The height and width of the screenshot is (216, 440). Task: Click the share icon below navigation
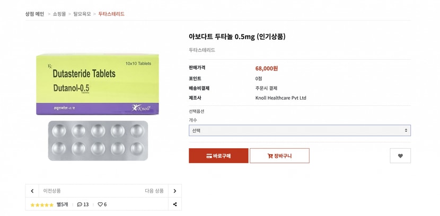coord(175,204)
